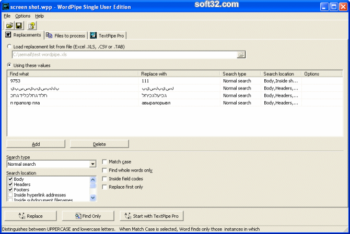
Task: Sort by the Replace with column header
Action: click(179, 73)
